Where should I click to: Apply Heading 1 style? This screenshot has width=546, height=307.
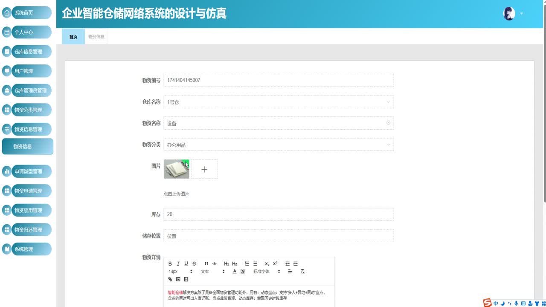[x=227, y=264]
